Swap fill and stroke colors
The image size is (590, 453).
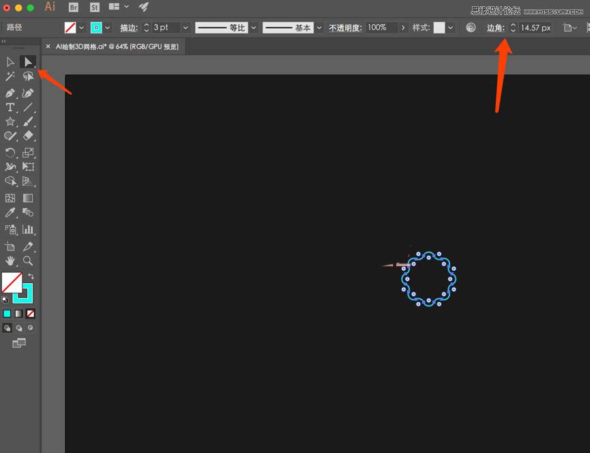31,276
